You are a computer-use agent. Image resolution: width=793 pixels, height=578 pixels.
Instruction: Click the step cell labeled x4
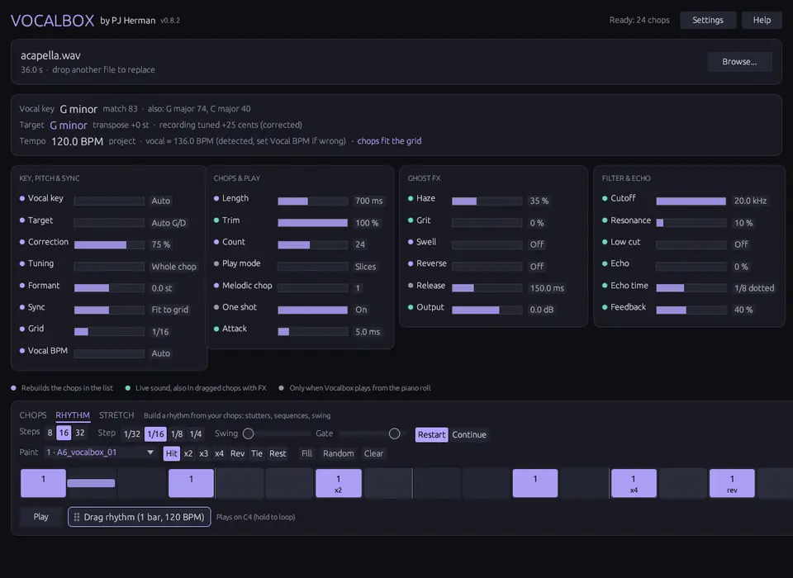(634, 483)
